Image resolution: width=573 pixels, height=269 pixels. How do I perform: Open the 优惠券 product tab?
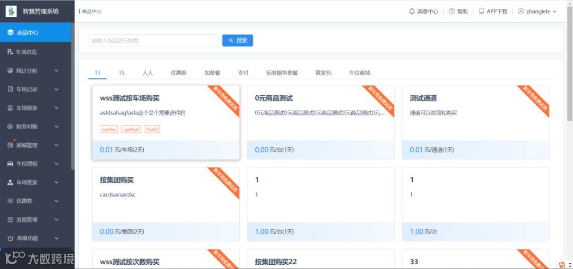pyautogui.click(x=179, y=73)
